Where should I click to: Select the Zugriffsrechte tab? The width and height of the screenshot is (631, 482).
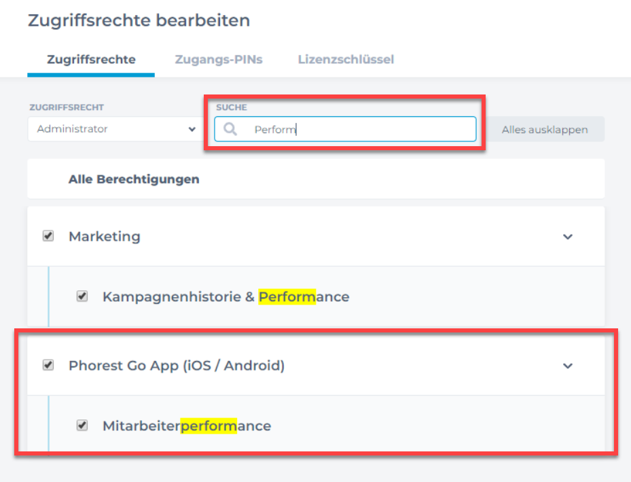click(91, 60)
